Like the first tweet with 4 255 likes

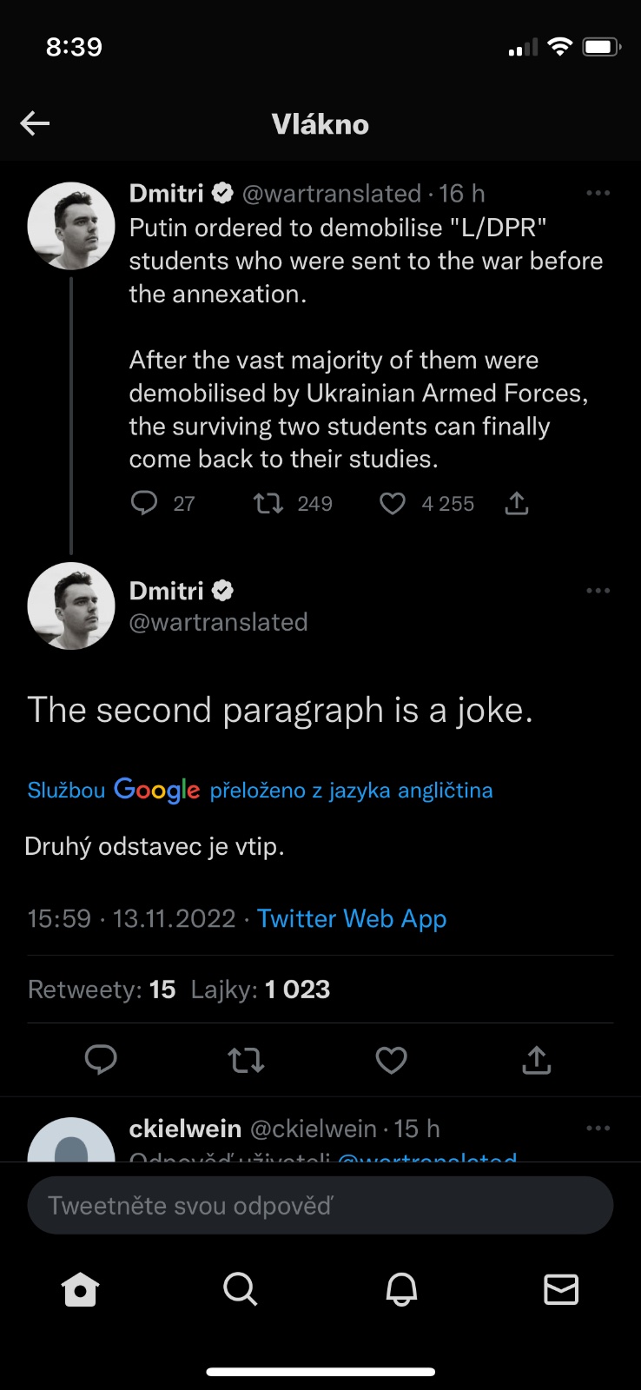(x=393, y=503)
